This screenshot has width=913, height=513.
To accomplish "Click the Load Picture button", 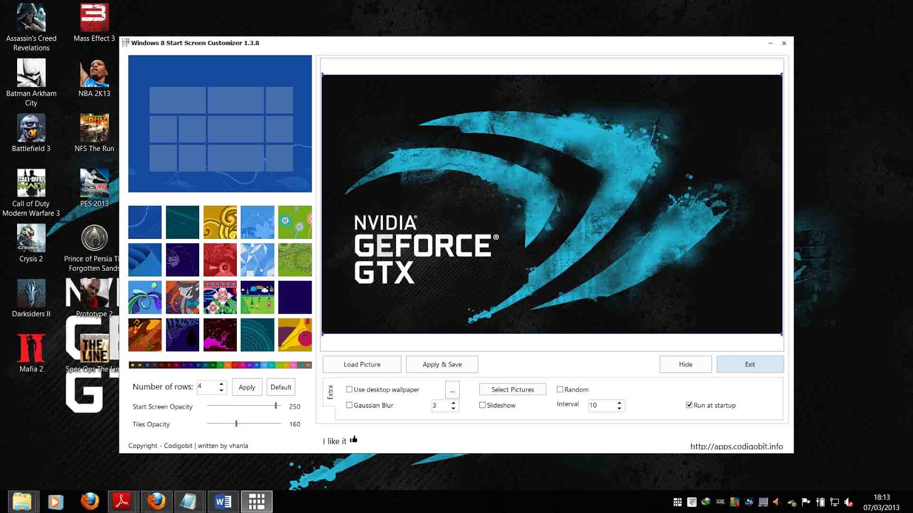I will click(x=362, y=364).
